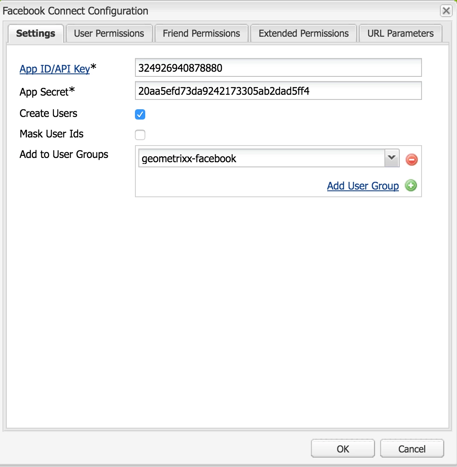Go to the Extended Permissions tab
The width and height of the screenshot is (457, 467).
304,33
